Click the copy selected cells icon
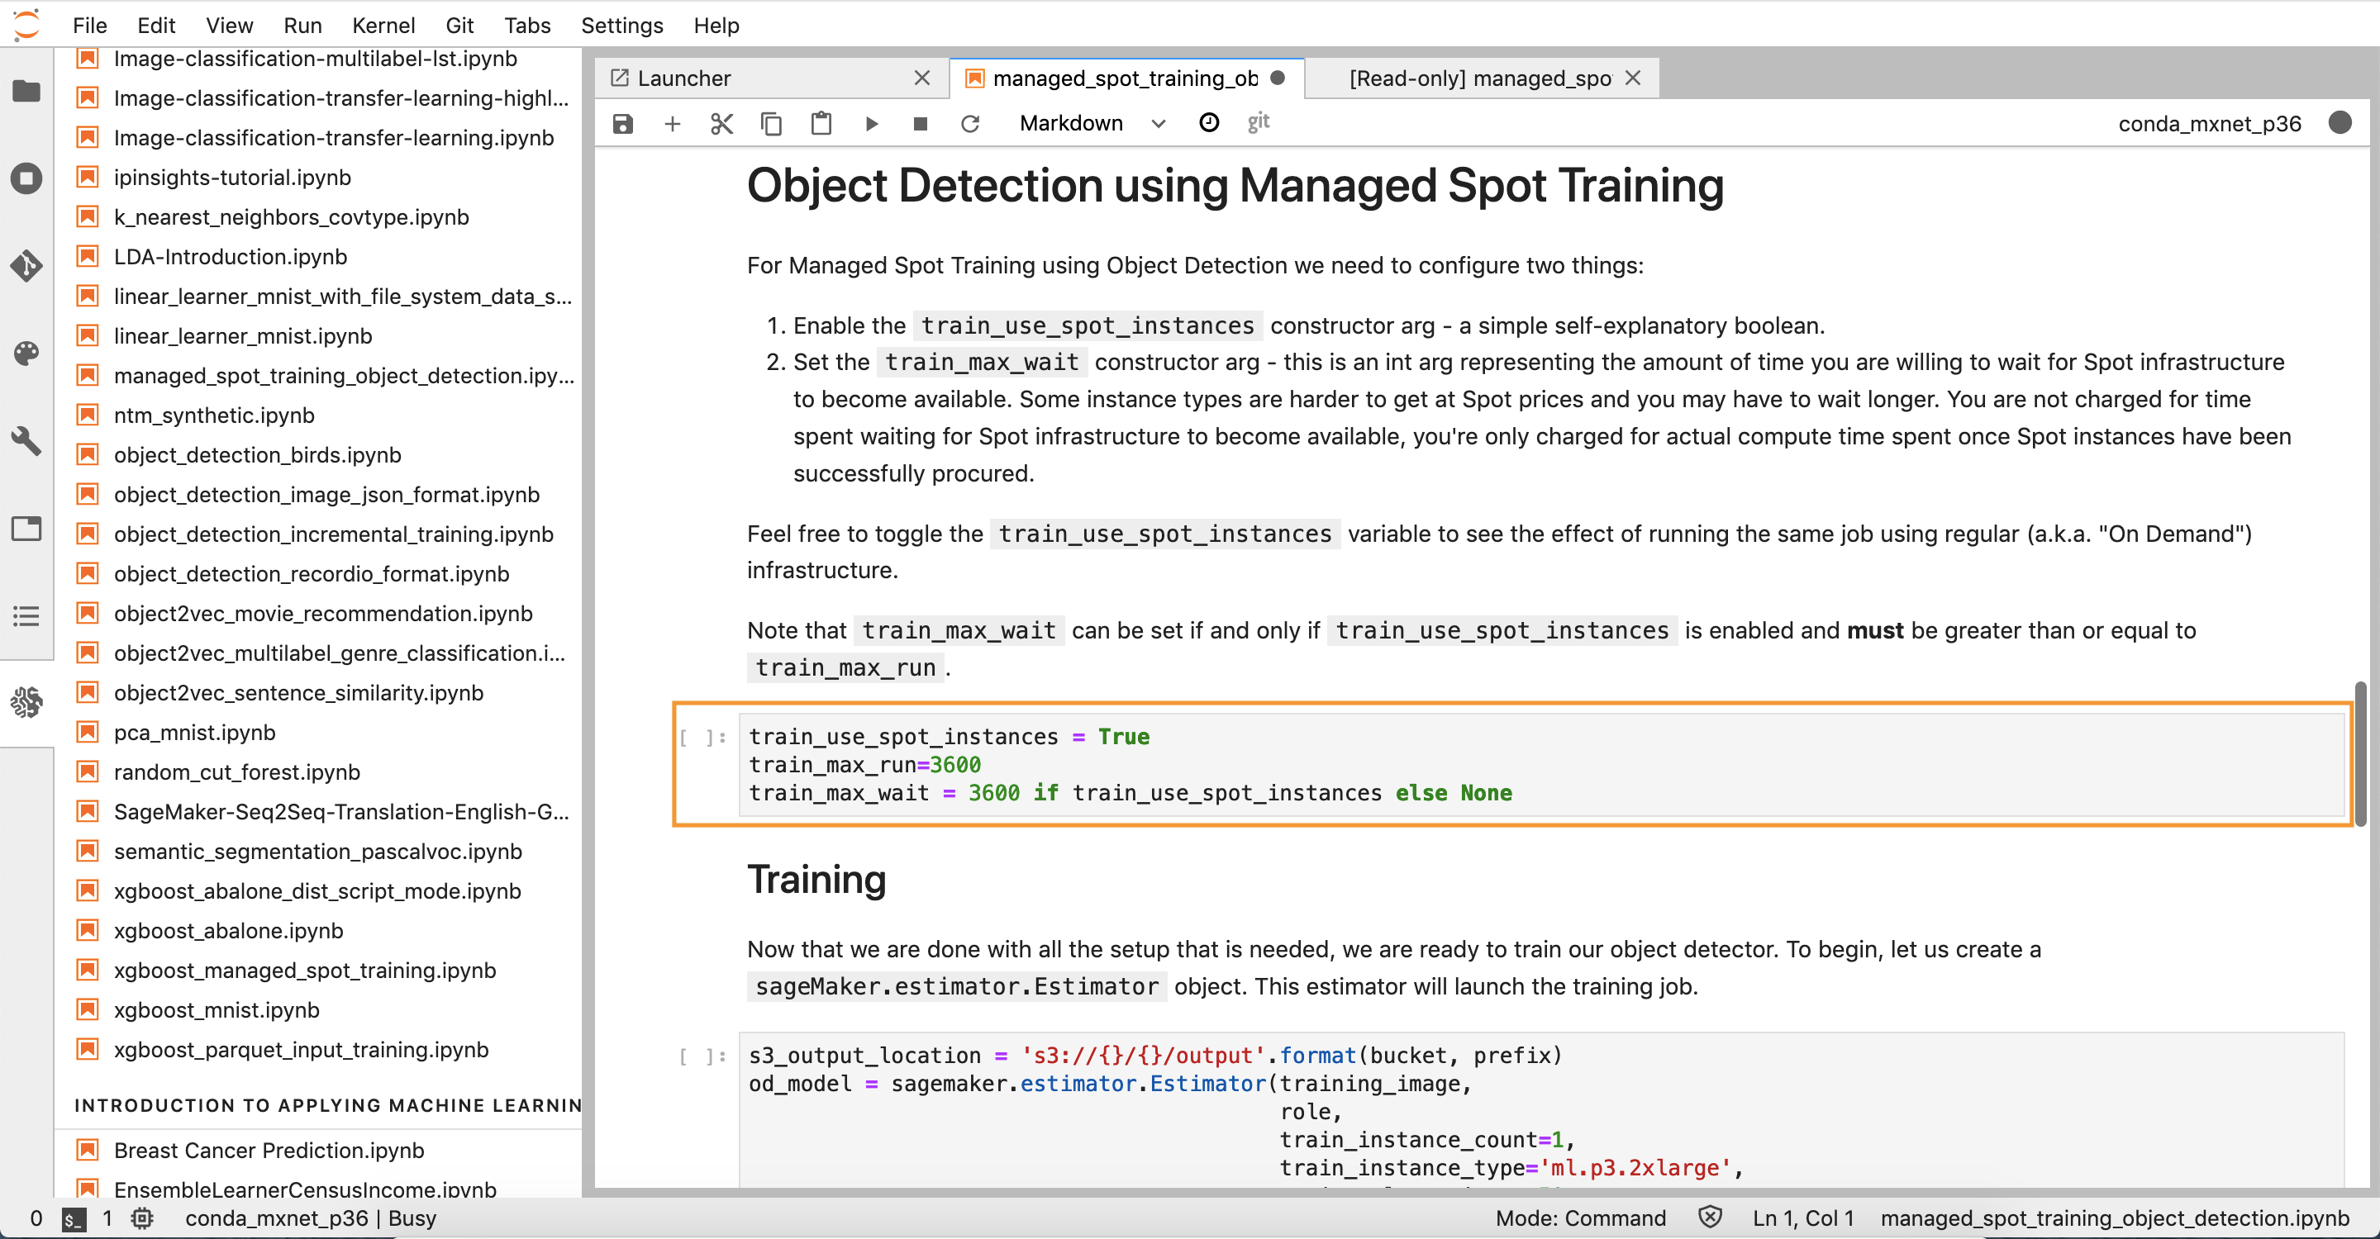Viewport: 2380px width, 1239px height. 771,122
